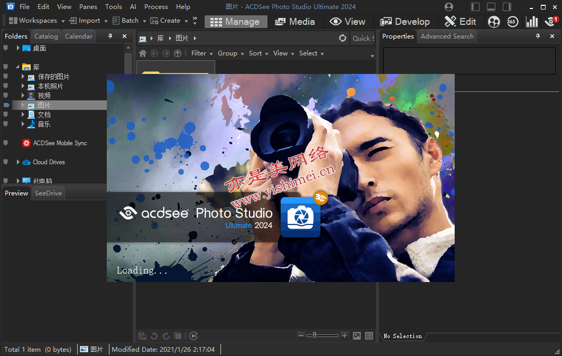Open the File menu
Viewport: 562px width, 356px height.
click(x=24, y=7)
